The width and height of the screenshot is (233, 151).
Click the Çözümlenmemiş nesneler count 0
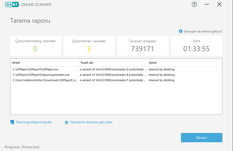(35, 49)
